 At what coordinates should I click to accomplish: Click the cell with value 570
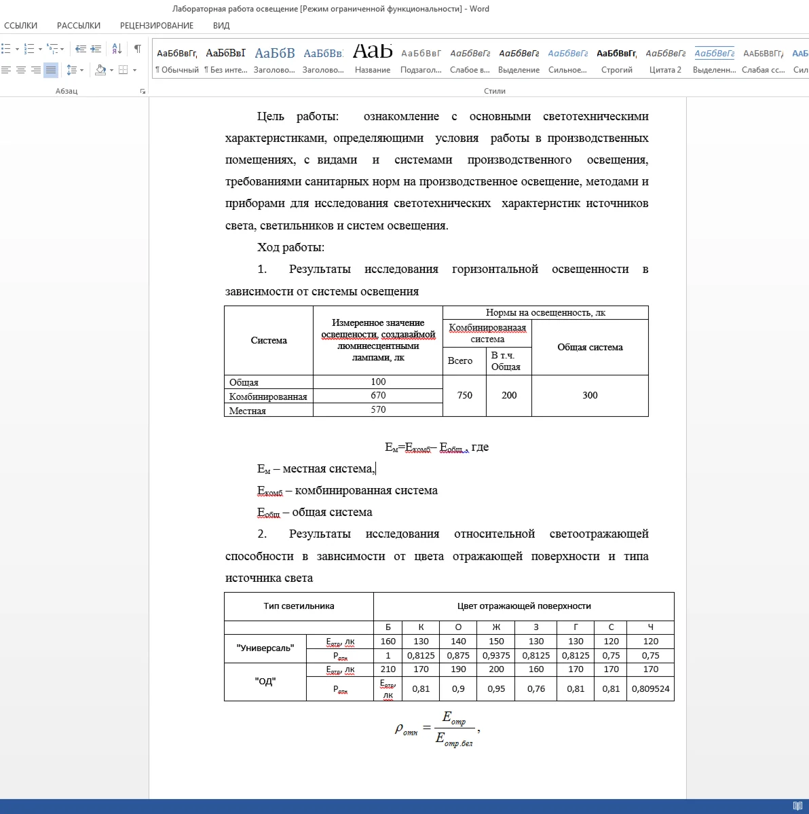point(378,409)
